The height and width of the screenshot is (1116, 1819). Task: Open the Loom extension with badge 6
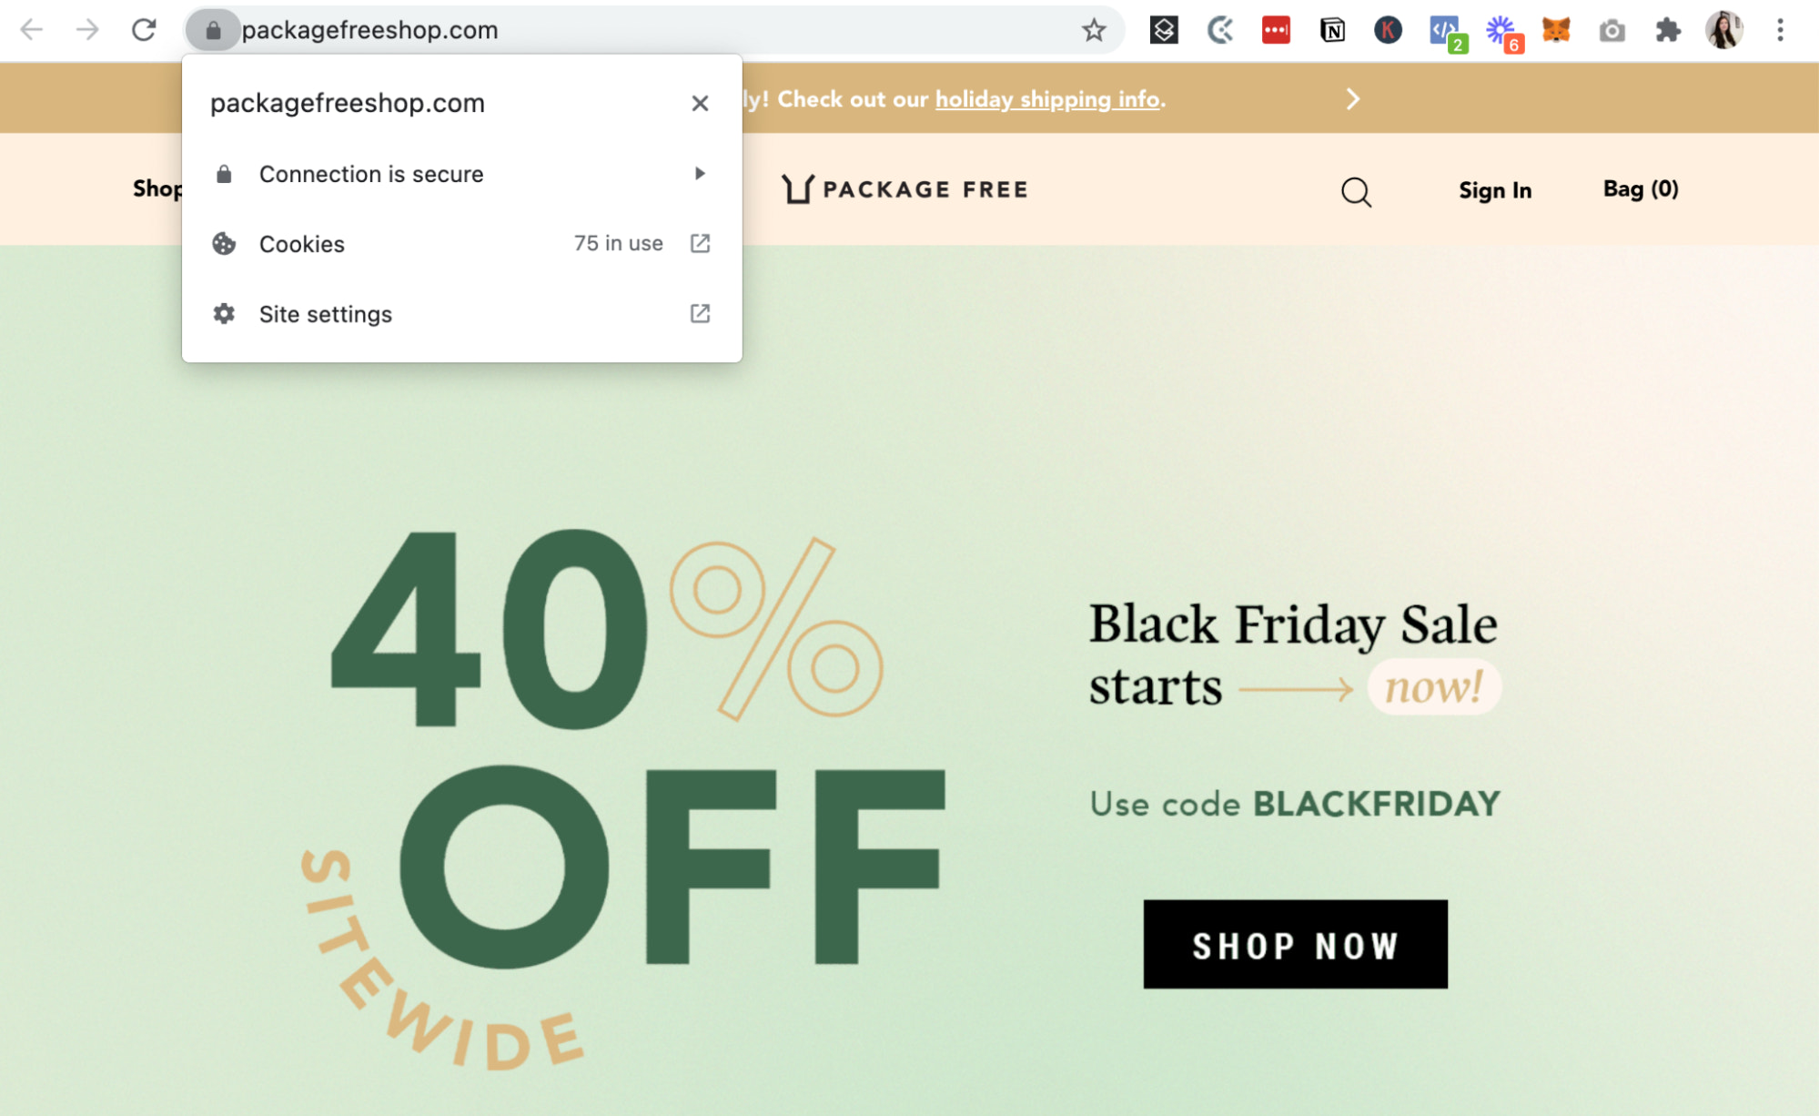click(x=1501, y=31)
